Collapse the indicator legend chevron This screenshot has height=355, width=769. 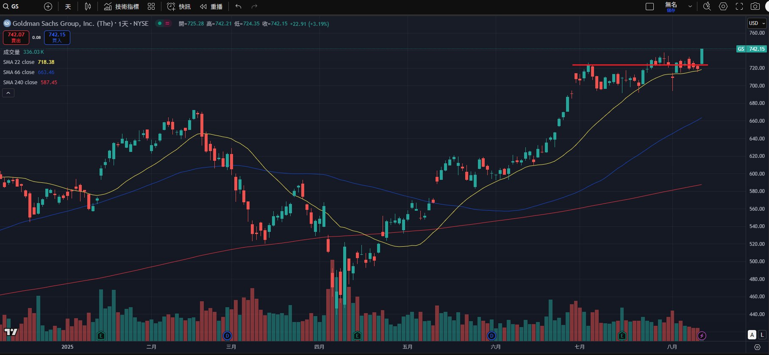coord(8,93)
